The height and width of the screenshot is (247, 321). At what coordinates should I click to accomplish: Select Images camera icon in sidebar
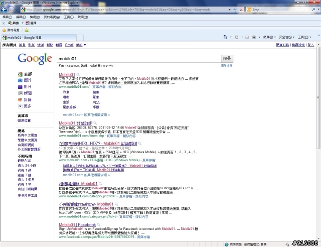tap(20, 80)
